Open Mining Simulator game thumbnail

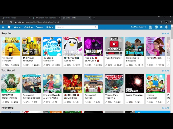155,84
